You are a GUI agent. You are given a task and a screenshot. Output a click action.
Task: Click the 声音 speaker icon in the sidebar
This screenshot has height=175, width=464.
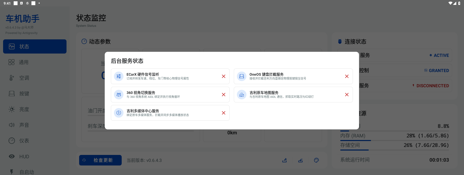(x=12, y=125)
